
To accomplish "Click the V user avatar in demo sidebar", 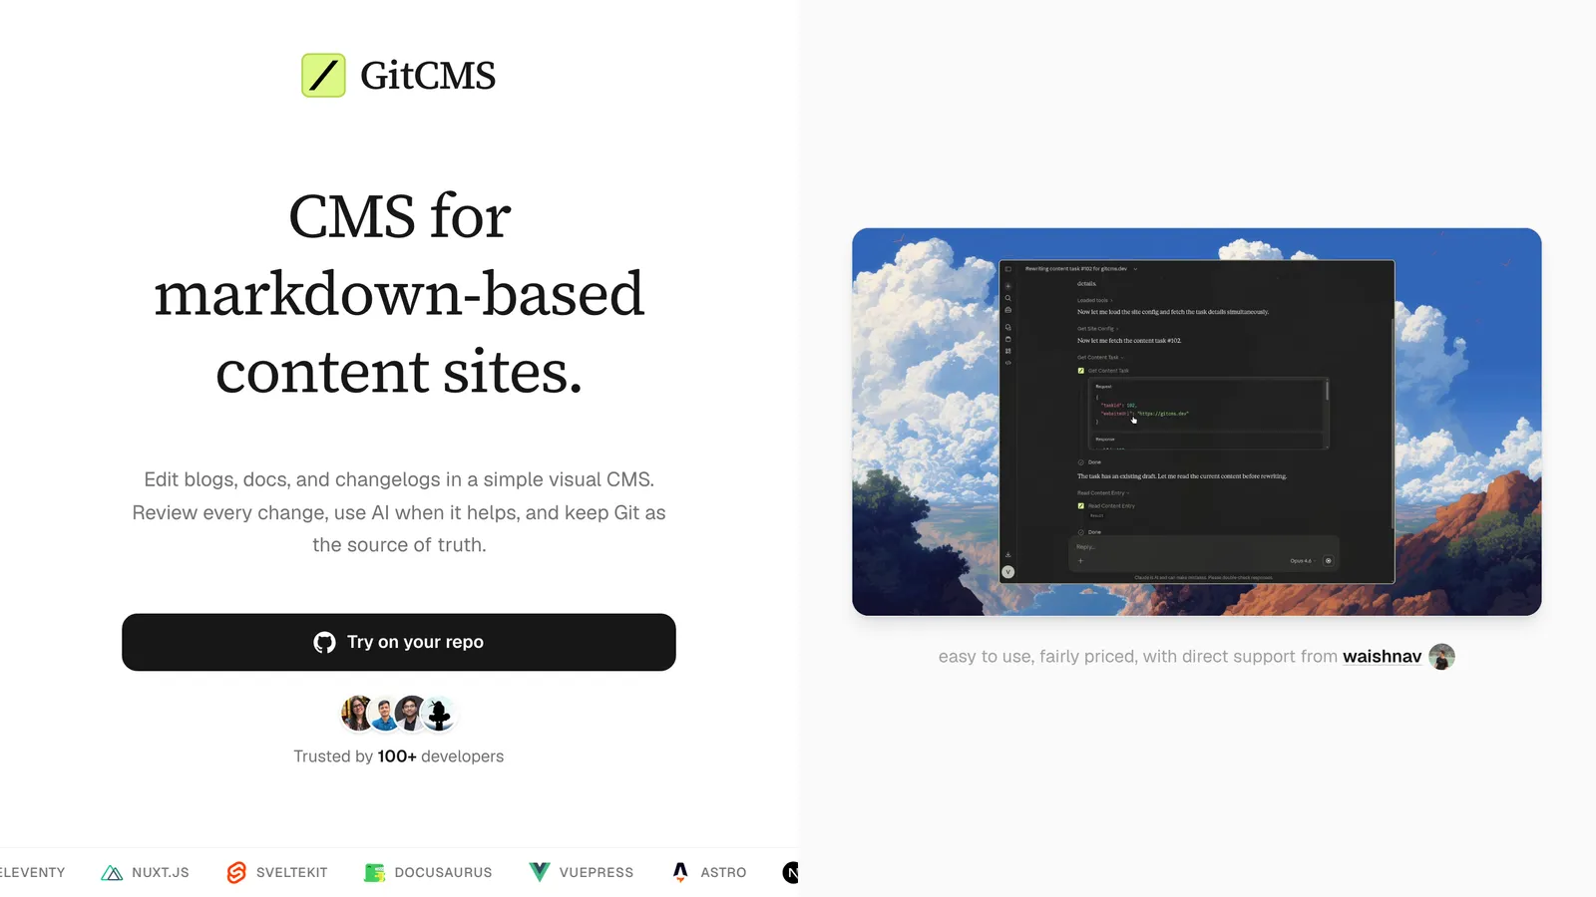I will (x=1007, y=572).
